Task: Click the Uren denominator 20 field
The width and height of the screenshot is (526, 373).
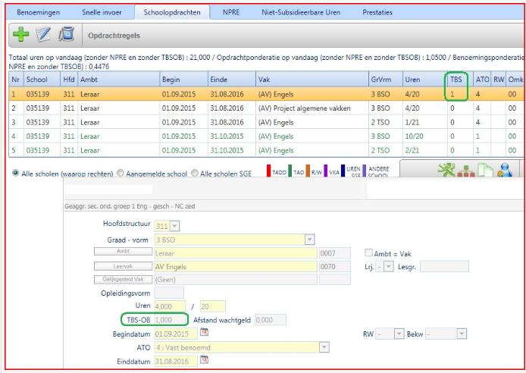Action: point(213,306)
